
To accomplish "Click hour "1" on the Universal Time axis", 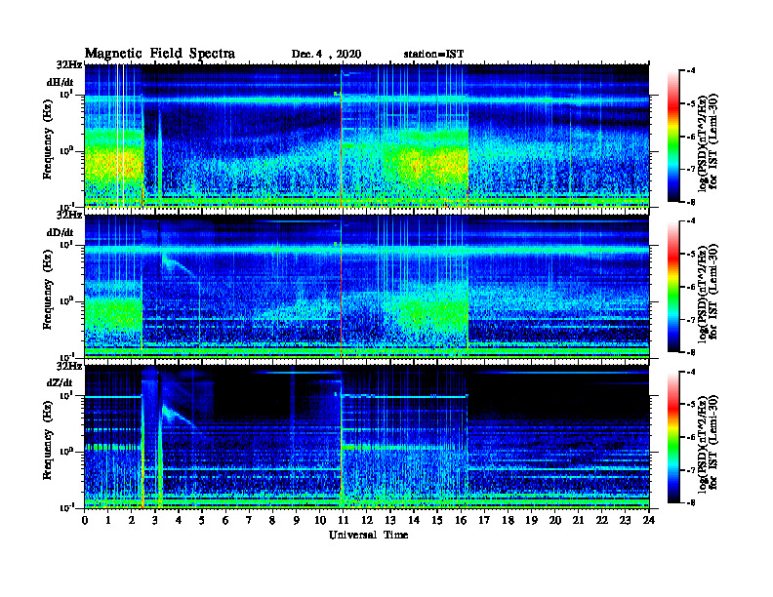I will point(108,521).
